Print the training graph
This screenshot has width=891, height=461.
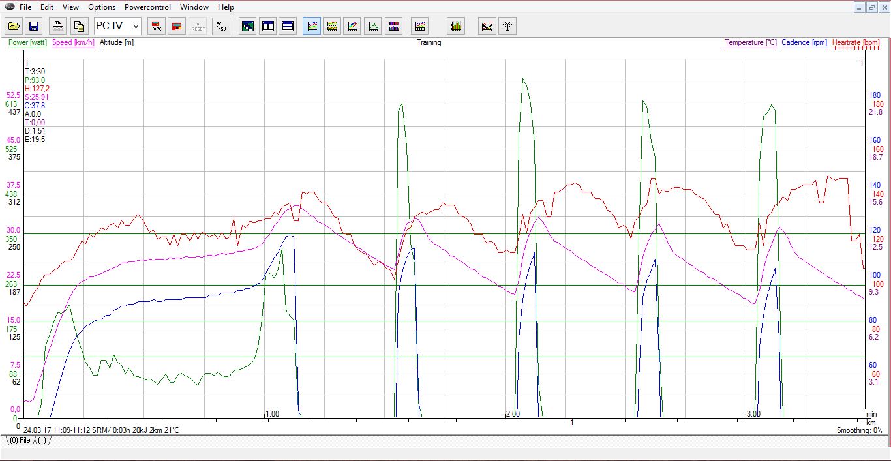pyautogui.click(x=58, y=27)
